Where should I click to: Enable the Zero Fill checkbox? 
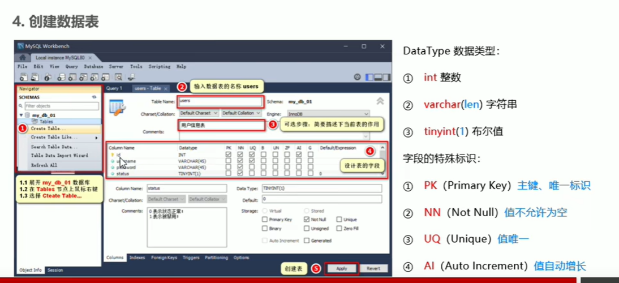coord(339,229)
